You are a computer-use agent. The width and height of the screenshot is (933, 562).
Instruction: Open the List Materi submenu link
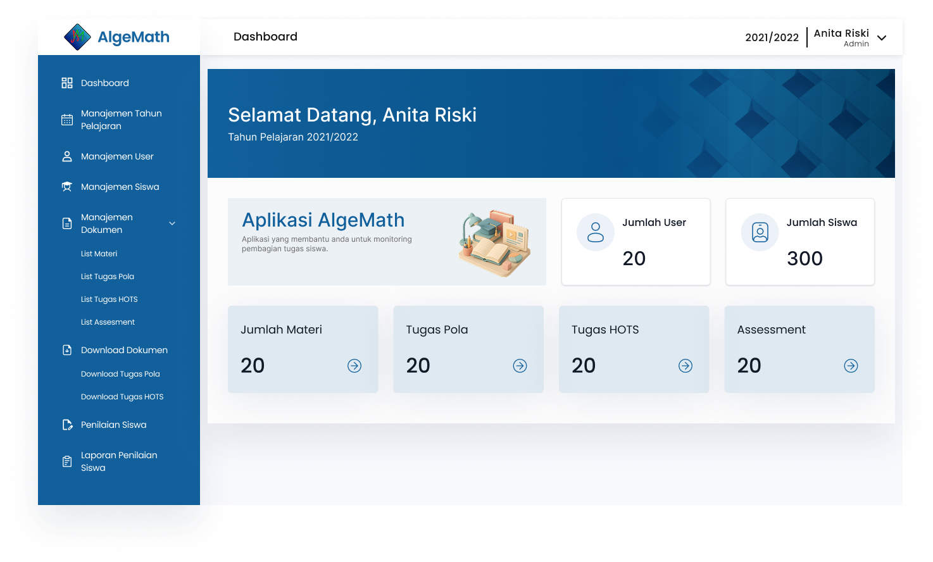click(99, 254)
